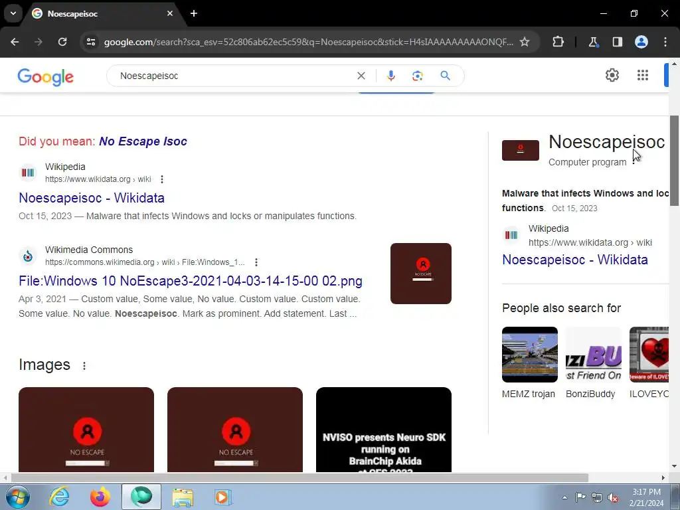Click the browser forward arrow
The height and width of the screenshot is (510, 680).
[39, 42]
